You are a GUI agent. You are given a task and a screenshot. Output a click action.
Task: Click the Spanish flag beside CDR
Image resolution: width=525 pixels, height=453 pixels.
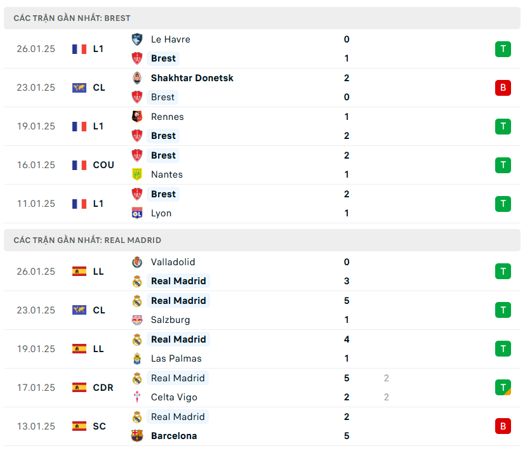pos(79,388)
